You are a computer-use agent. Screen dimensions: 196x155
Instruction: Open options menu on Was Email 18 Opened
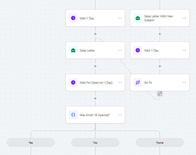point(120,115)
